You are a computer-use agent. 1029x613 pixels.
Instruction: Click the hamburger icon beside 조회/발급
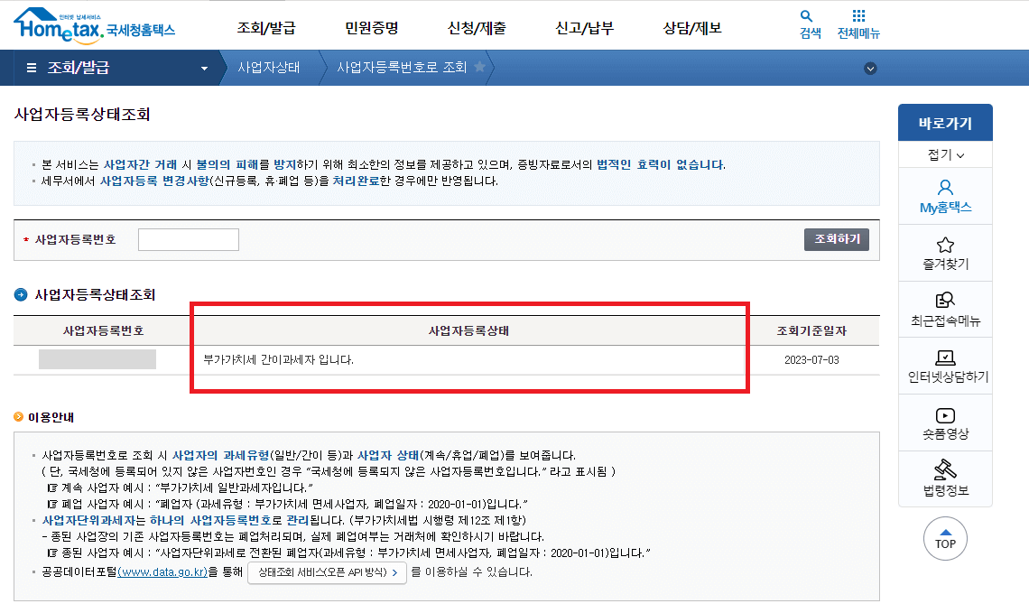31,68
